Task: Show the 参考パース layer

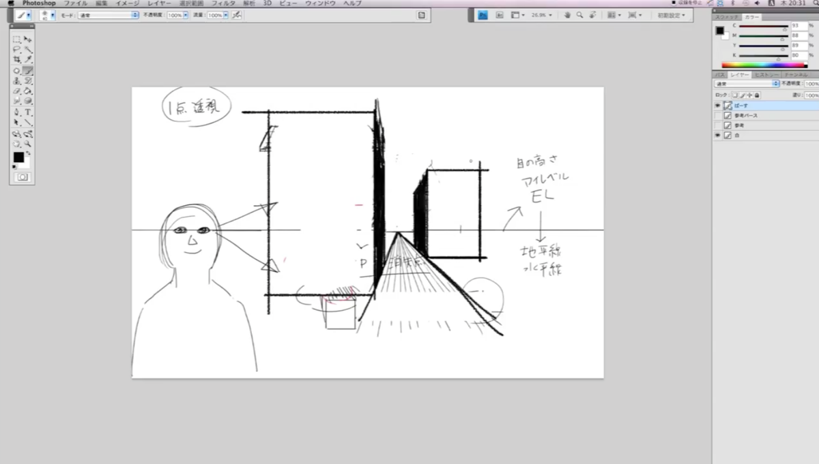Action: [x=717, y=116]
